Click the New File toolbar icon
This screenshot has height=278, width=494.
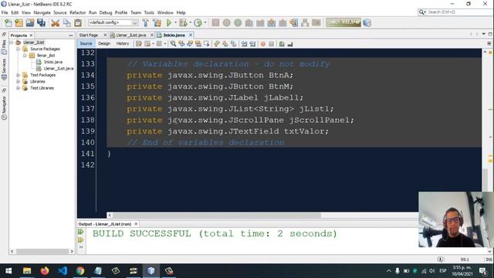click(x=8, y=22)
